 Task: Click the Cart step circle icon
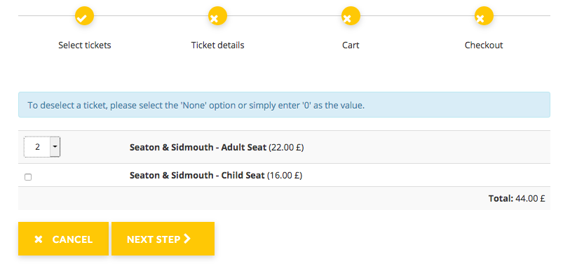point(351,16)
